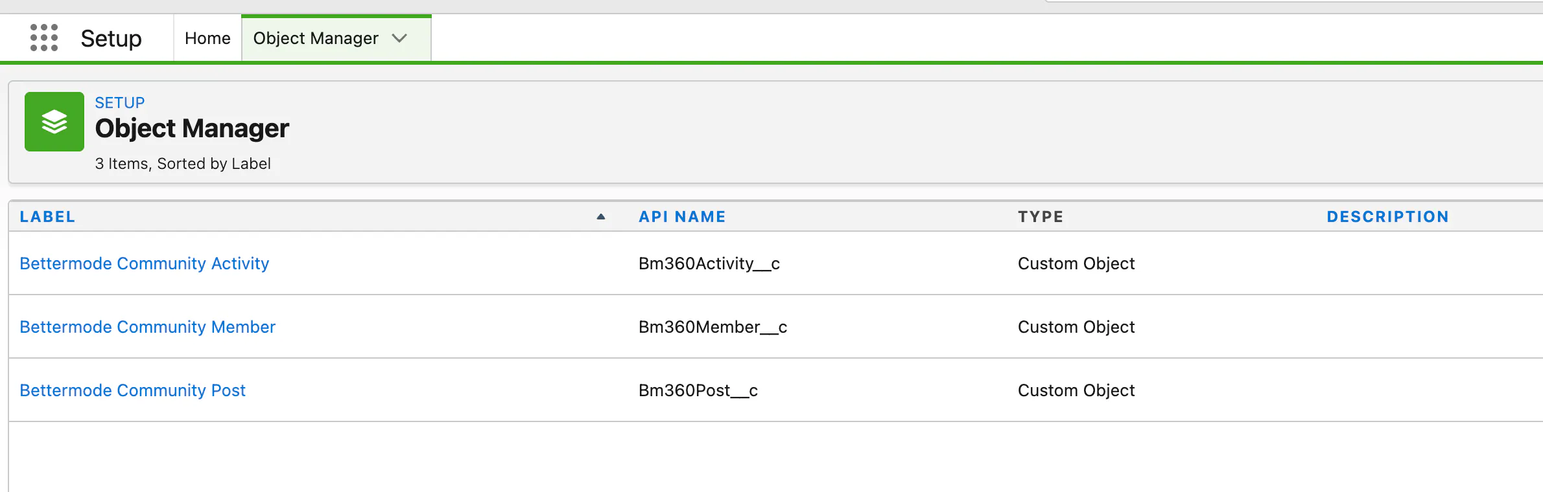
Task: Open Bettermode Community Activity object
Action: coord(144,263)
